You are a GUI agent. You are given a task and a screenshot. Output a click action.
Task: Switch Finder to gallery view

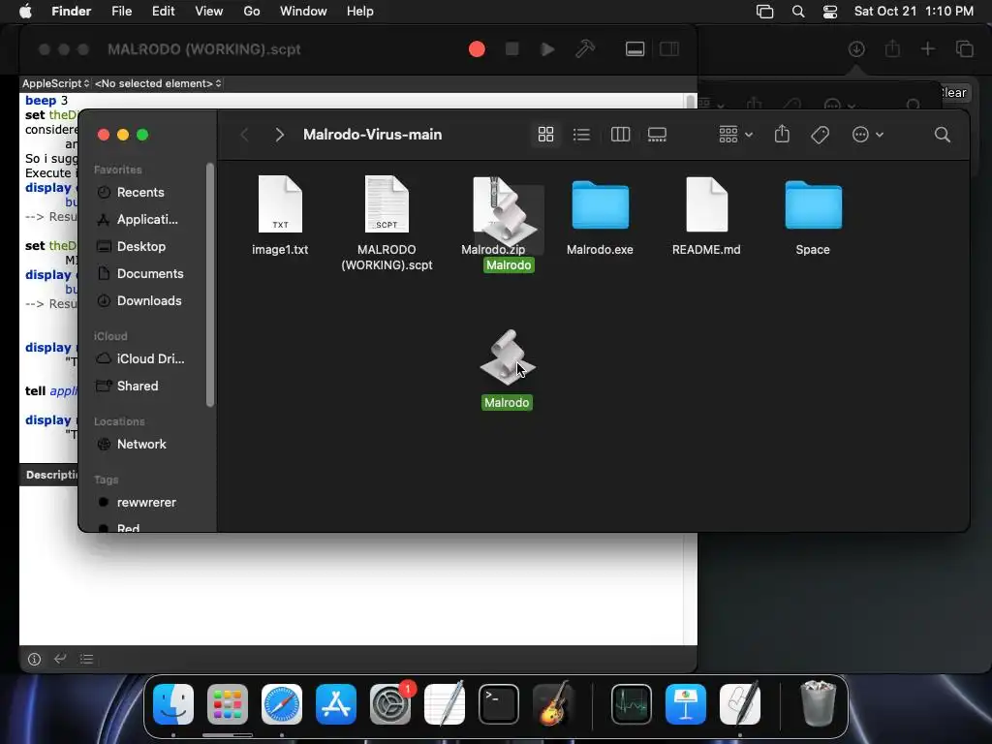click(x=658, y=134)
